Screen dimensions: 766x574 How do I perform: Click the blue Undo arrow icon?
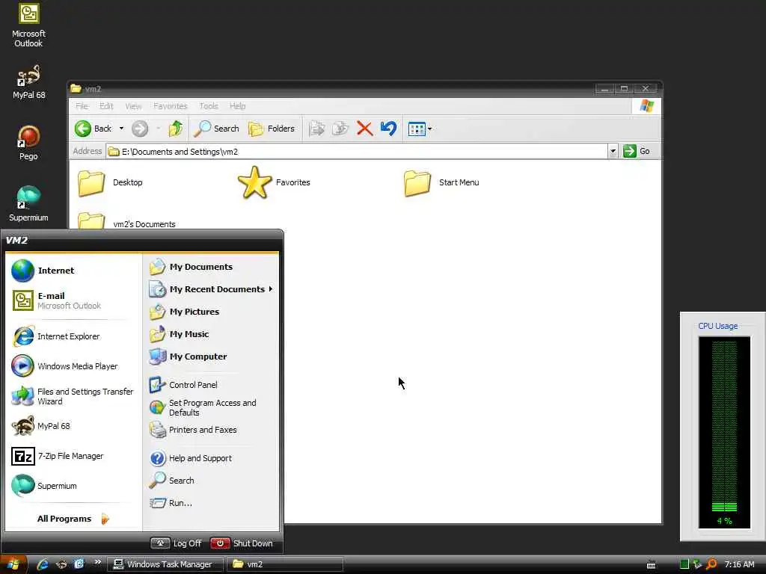[389, 129]
